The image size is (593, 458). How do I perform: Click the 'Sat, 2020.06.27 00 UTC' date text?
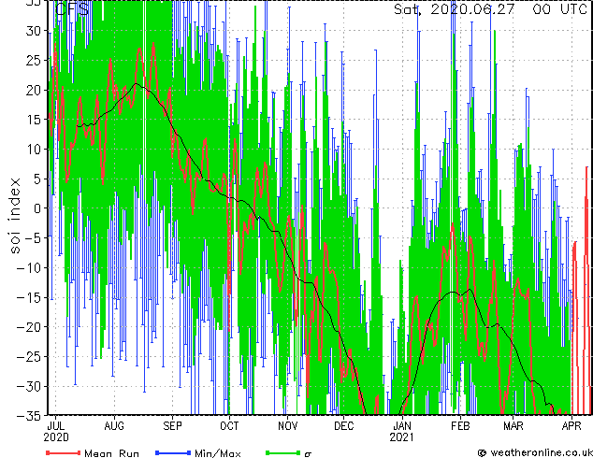[x=491, y=8]
